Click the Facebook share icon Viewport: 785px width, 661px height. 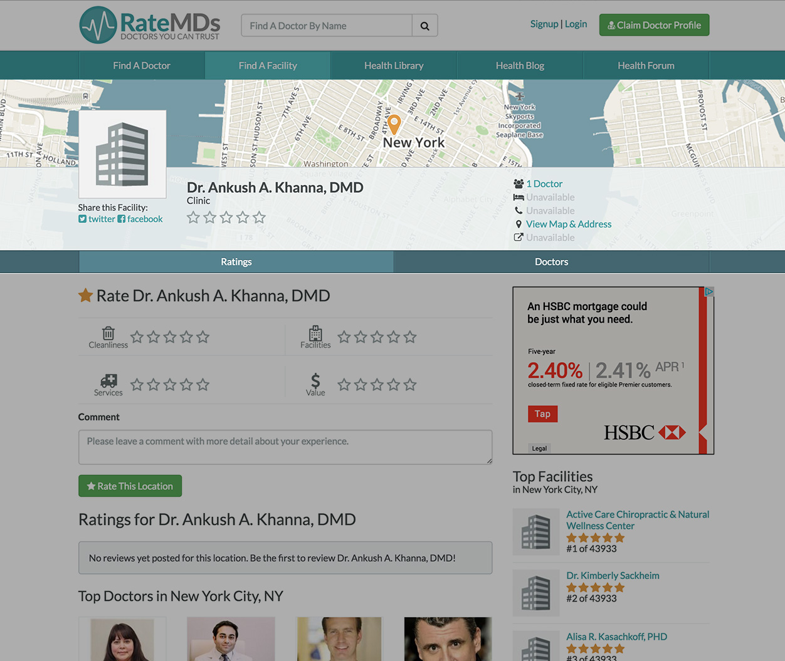[x=122, y=219]
